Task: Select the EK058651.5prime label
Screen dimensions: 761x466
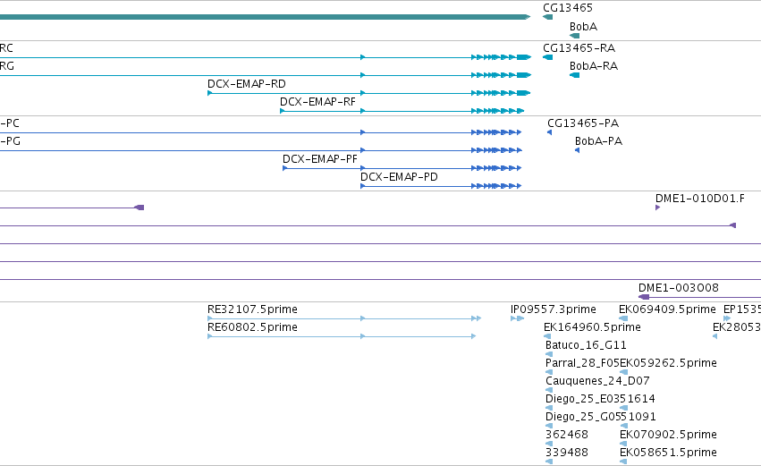Action: (668, 453)
